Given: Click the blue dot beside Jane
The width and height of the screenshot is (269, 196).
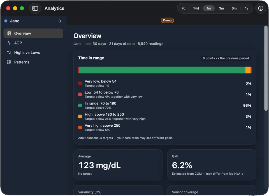Looking at the screenshot, I should (6, 21).
